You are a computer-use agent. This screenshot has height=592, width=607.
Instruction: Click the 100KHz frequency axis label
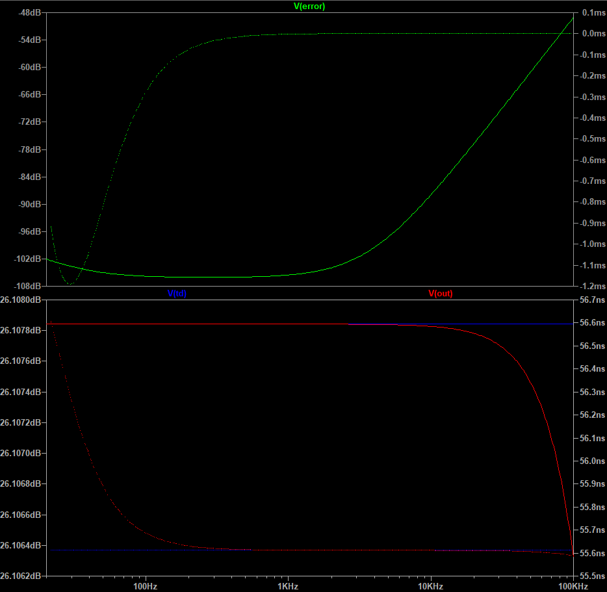coord(573,586)
